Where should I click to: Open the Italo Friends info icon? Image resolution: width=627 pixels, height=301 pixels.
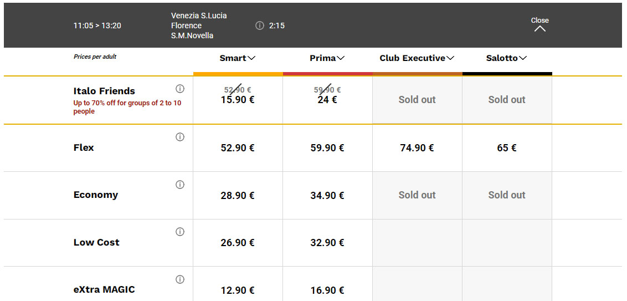[x=180, y=89]
